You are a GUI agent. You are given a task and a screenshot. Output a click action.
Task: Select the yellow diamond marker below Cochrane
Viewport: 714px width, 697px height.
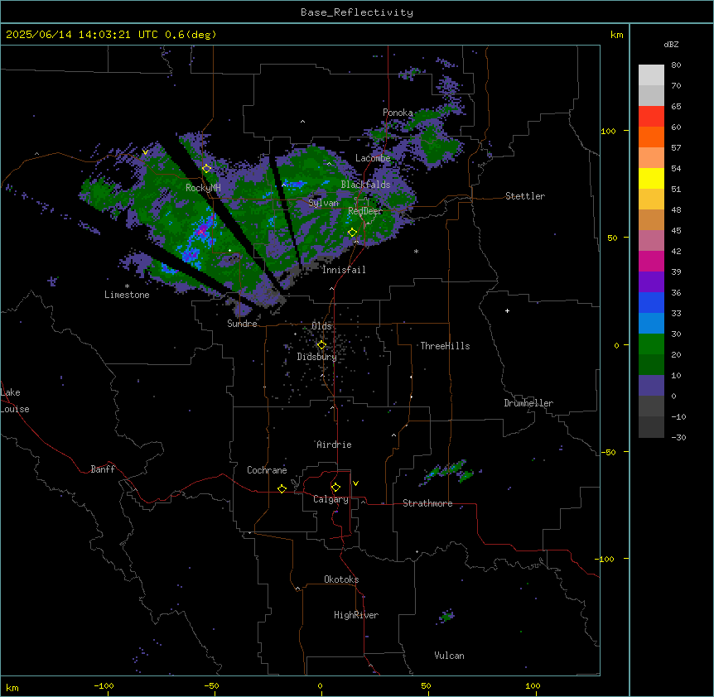pos(282,488)
